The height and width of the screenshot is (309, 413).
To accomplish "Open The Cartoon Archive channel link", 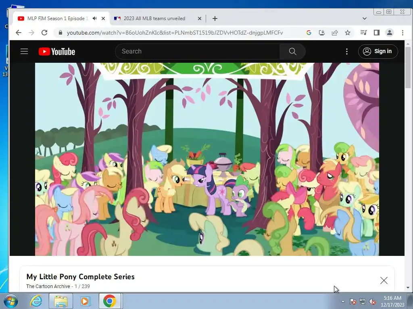I will click(x=48, y=286).
